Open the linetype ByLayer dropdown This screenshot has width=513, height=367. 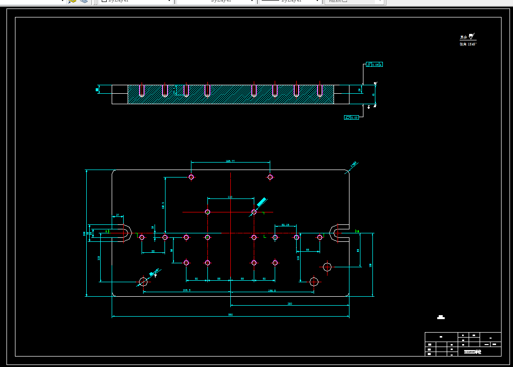click(216, 1)
